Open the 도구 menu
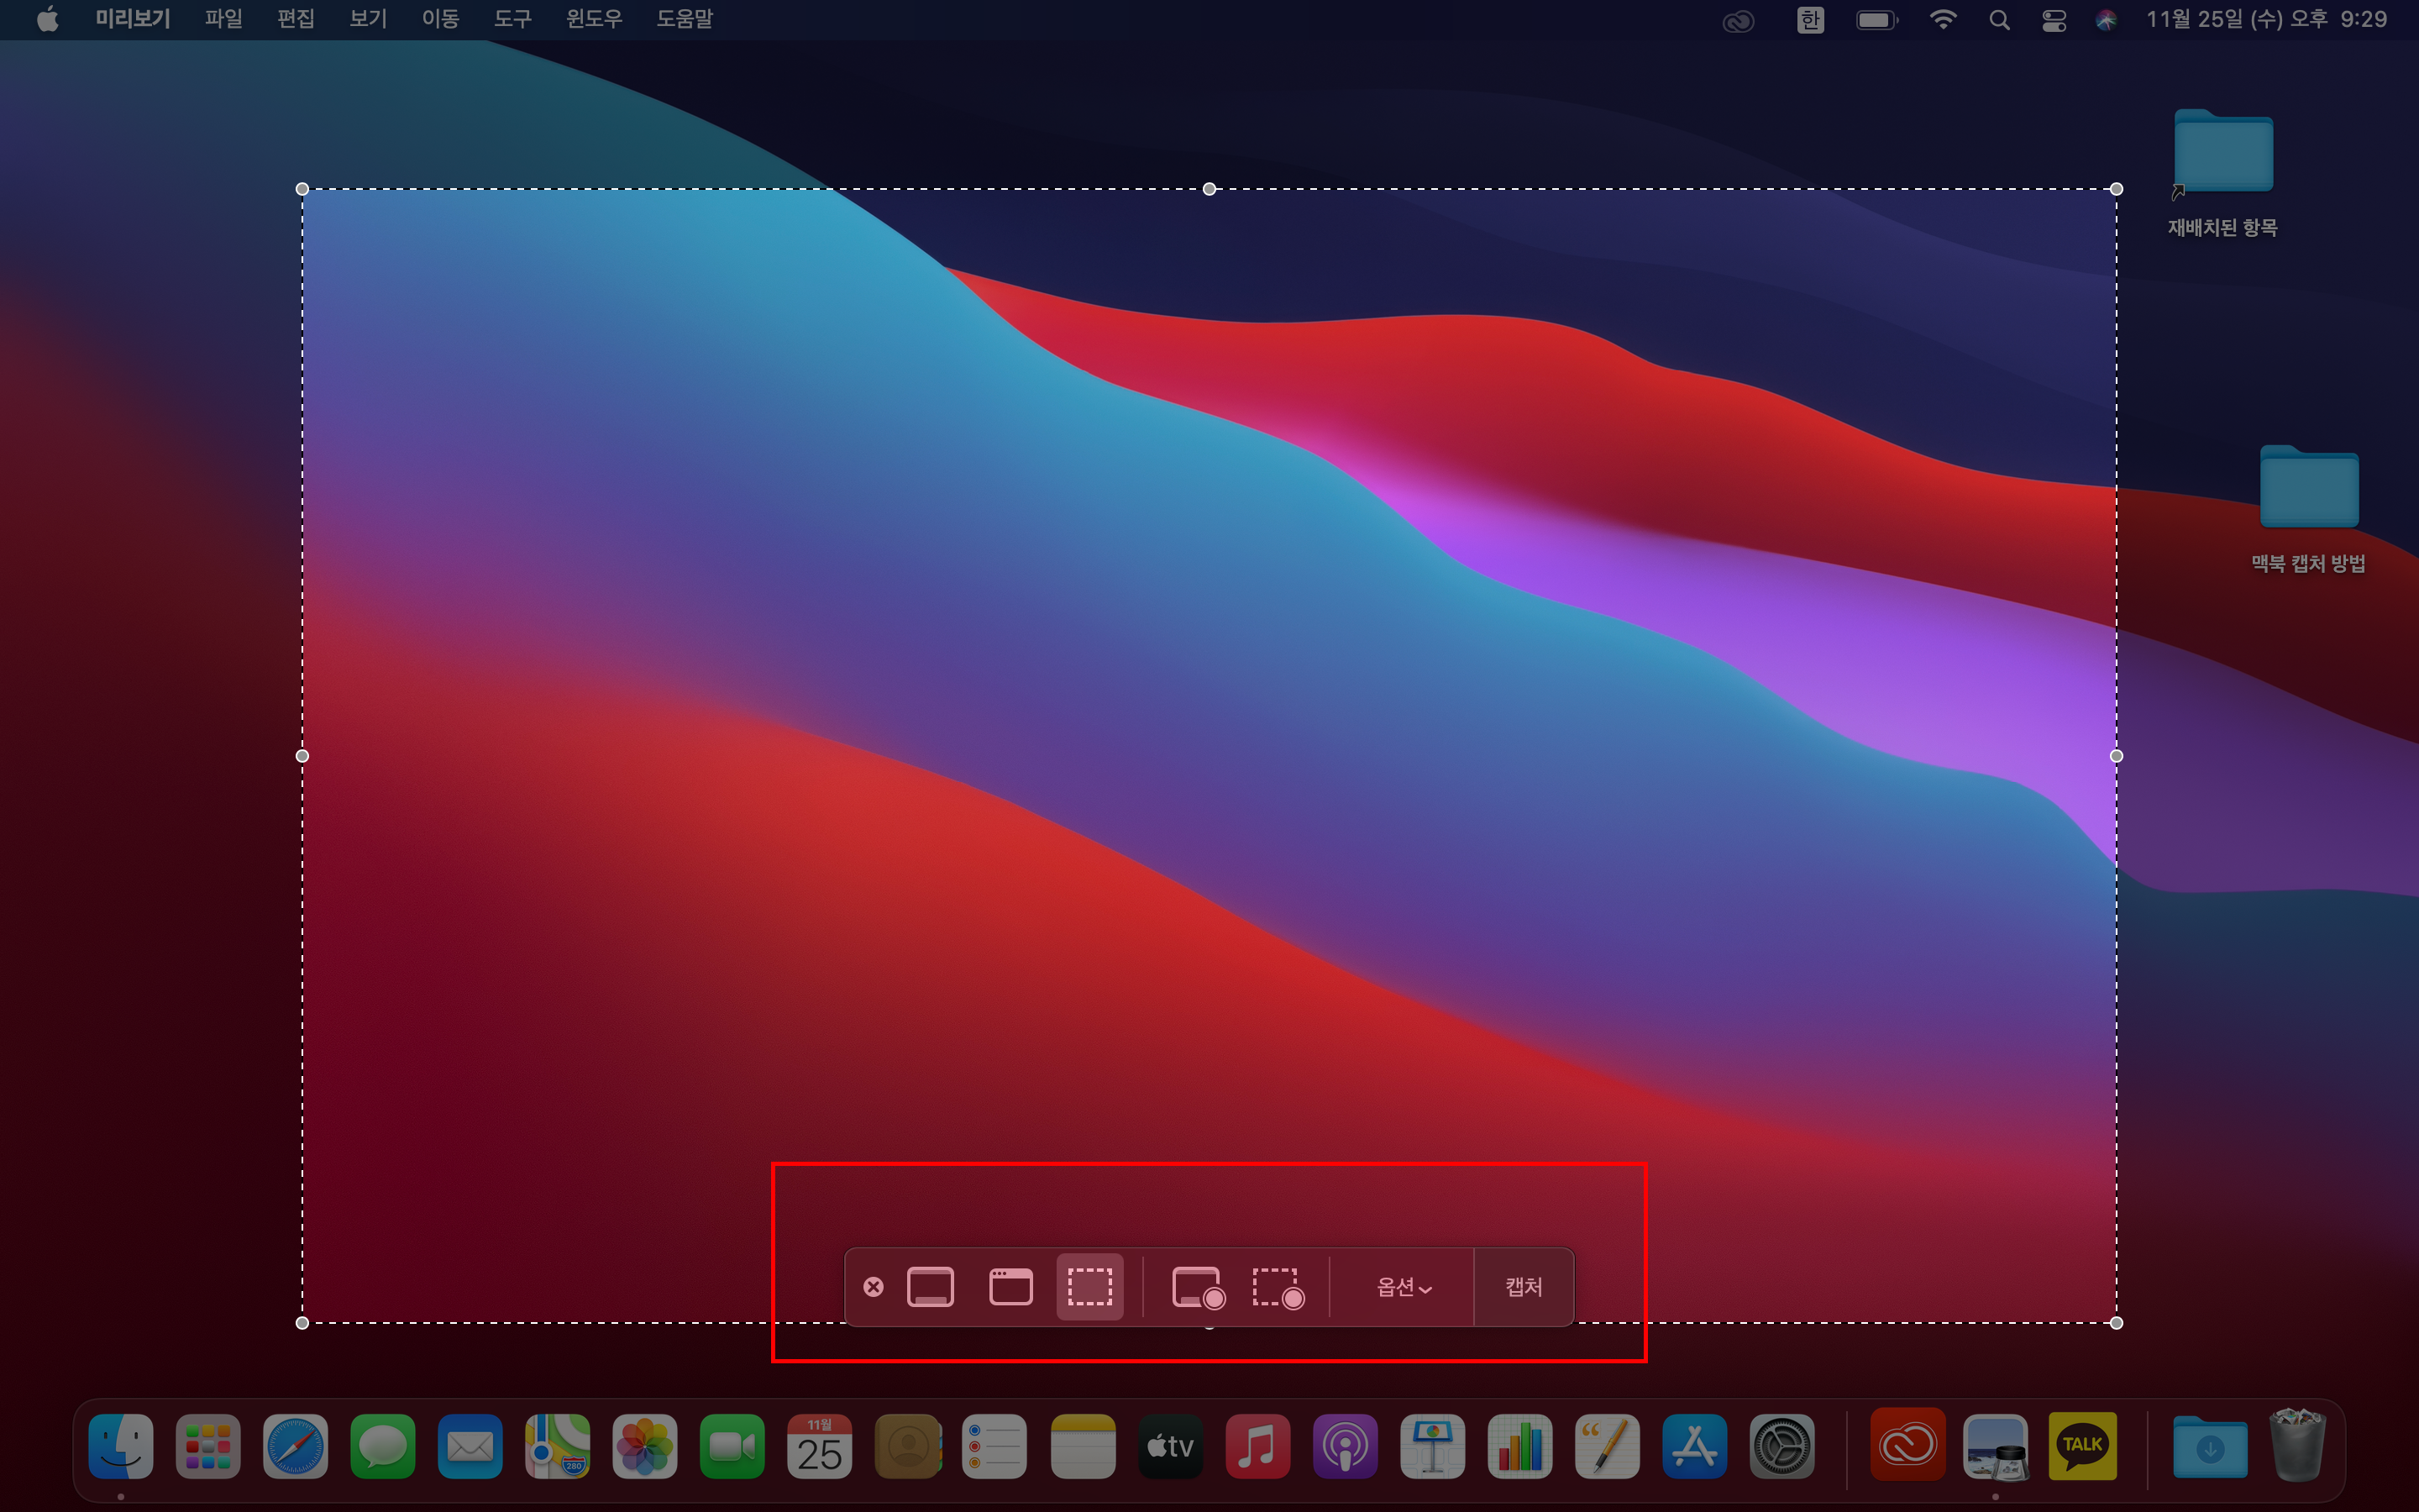This screenshot has width=2419, height=1512. pos(513,19)
